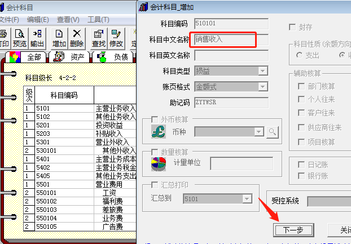Expand the 汇总到 dropdown
This screenshot has width=351, height=244.
pyautogui.click(x=247, y=199)
